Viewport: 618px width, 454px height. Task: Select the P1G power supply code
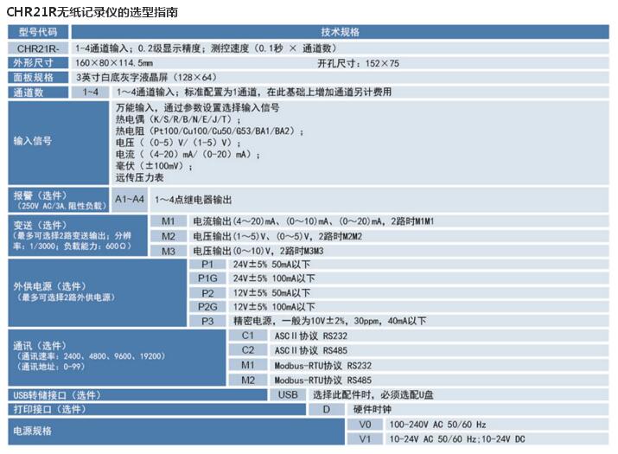pyautogui.click(x=207, y=278)
